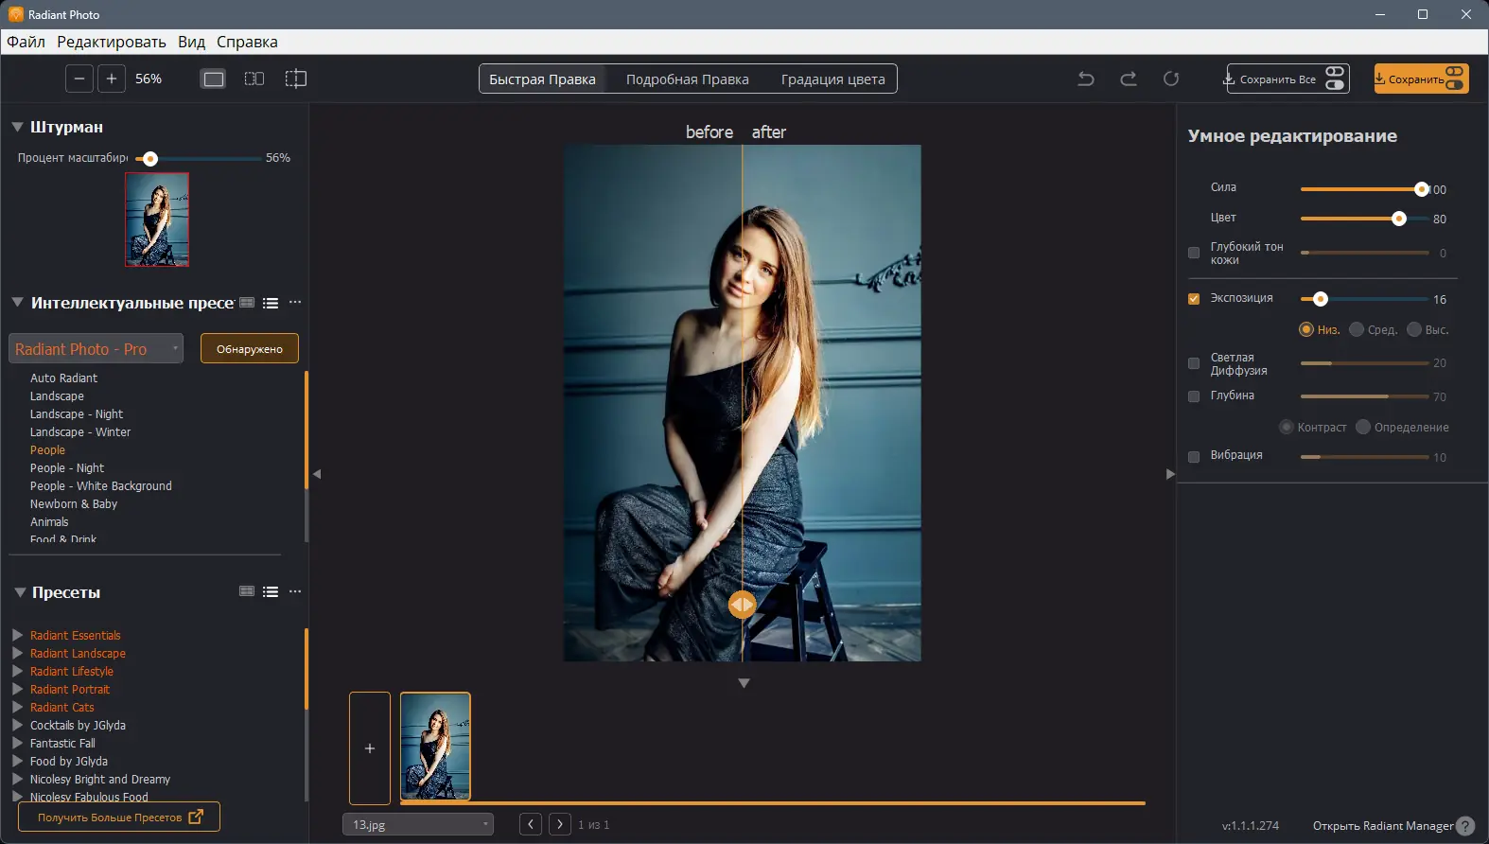Image resolution: width=1489 pixels, height=844 pixels.
Task: Choose the Контраст radio option
Action: tap(1287, 427)
